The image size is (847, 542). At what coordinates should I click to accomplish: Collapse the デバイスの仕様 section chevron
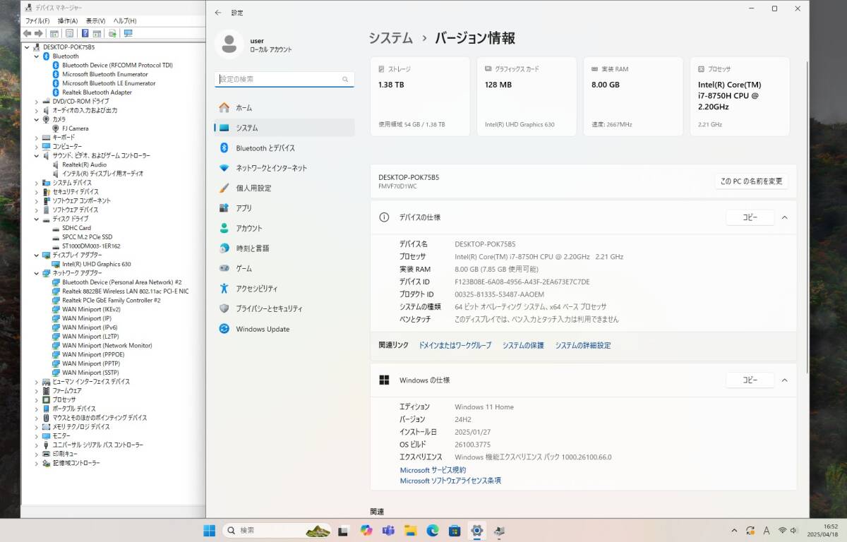pos(784,217)
